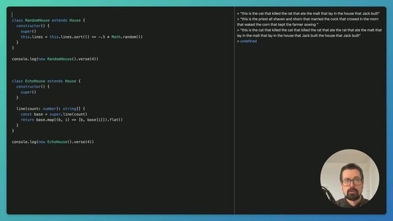The image size is (393, 221).
Task: Click Math.random() call in the sort callback
Action: pyautogui.click(x=127, y=37)
